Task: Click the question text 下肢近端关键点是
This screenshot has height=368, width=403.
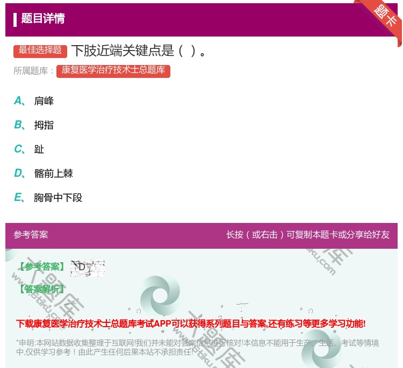Action: tap(139, 50)
